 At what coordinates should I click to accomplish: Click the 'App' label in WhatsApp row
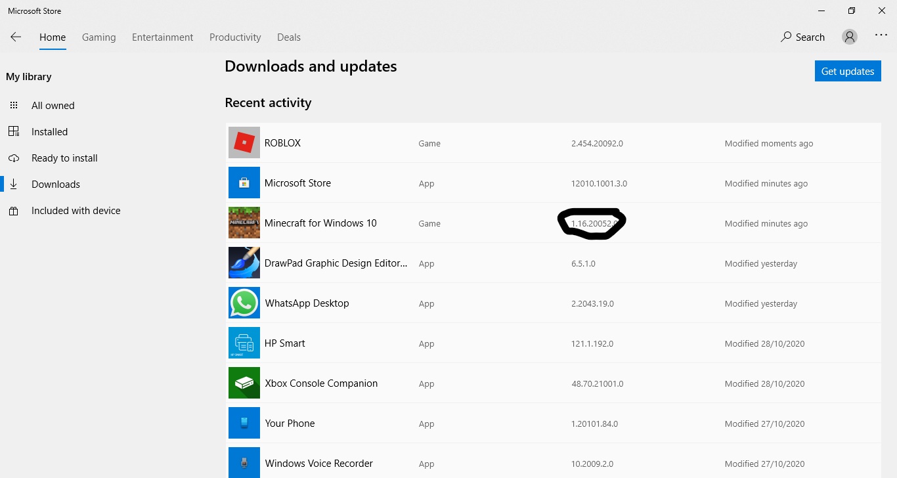point(427,303)
